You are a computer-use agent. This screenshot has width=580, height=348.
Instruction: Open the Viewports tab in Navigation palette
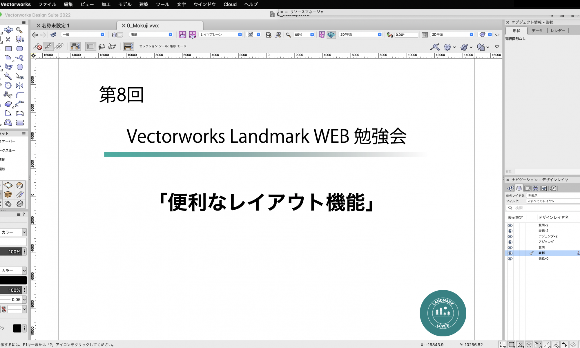[x=536, y=188]
